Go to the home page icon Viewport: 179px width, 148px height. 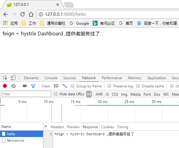click(31, 14)
